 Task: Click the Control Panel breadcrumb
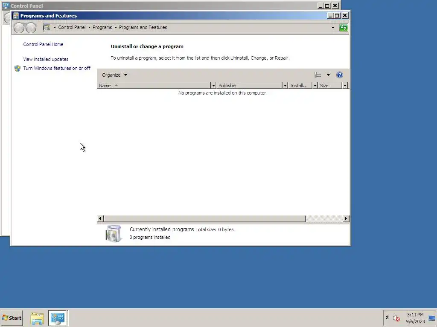72,27
